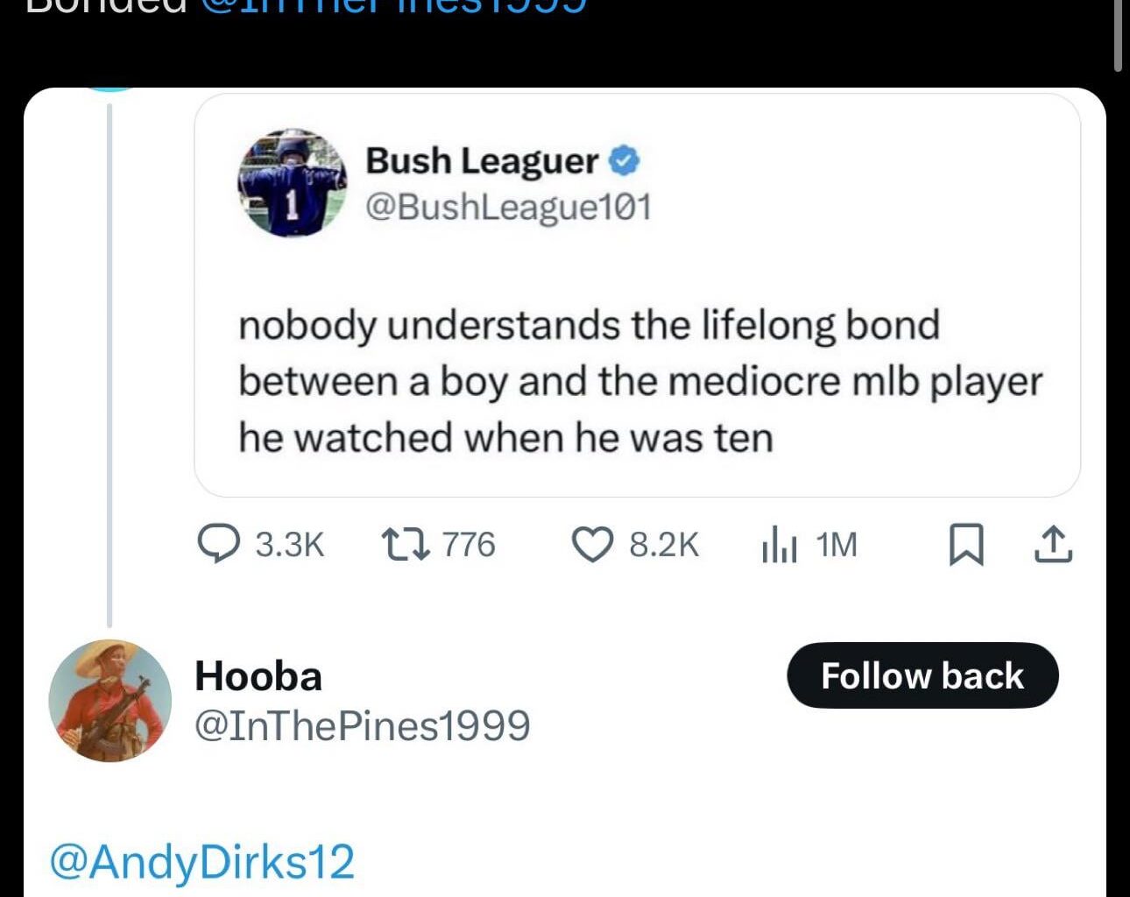Like the tweet with the heart icon
The width and height of the screenshot is (1130, 897).
(593, 544)
